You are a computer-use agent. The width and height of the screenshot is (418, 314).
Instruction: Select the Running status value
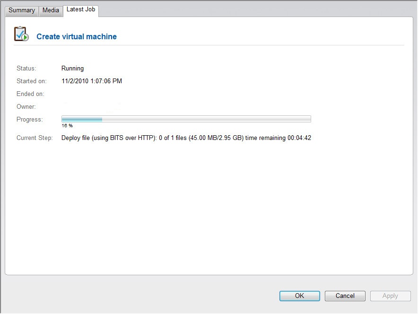coord(72,69)
